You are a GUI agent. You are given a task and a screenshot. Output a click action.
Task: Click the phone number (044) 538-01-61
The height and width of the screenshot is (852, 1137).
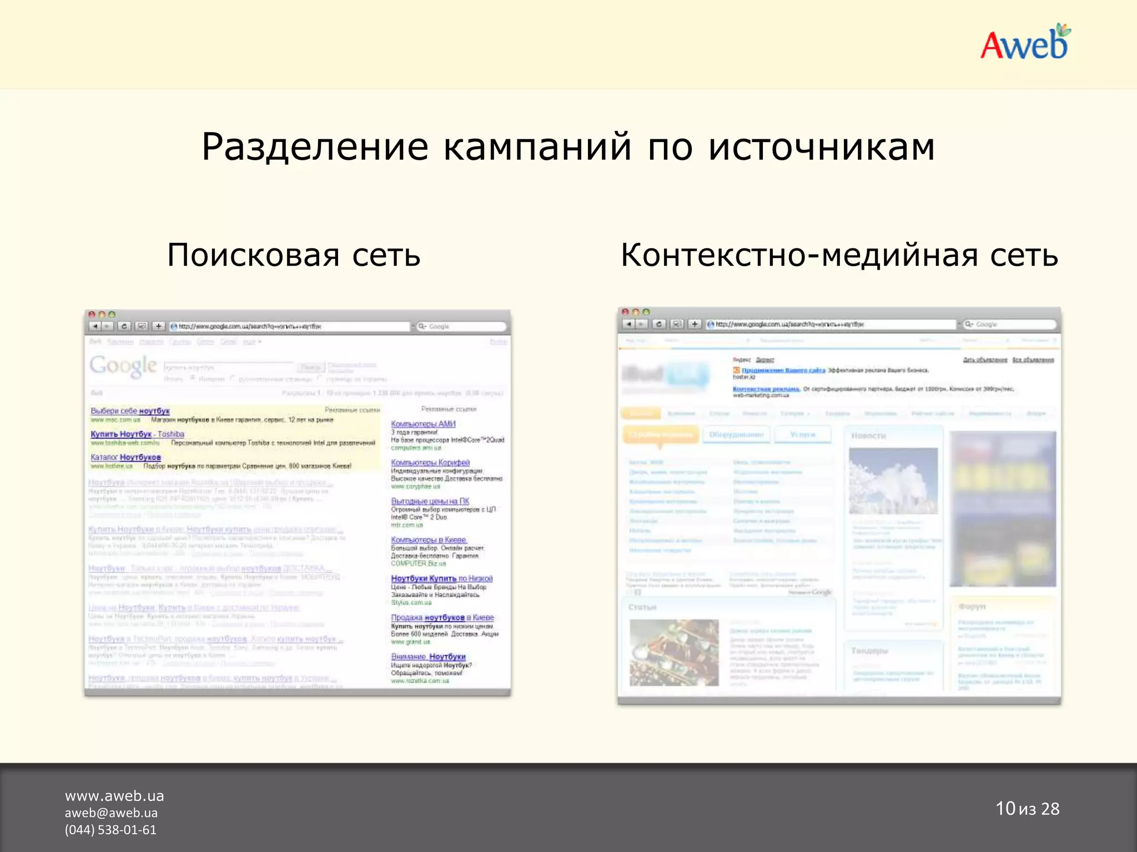point(110,830)
